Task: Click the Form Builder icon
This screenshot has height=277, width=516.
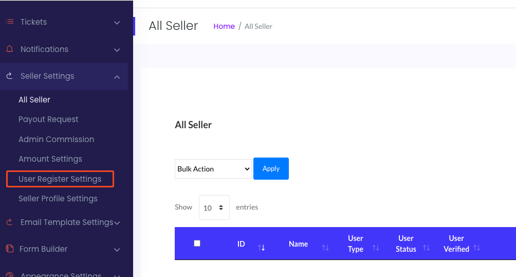Action: [x=9, y=249]
